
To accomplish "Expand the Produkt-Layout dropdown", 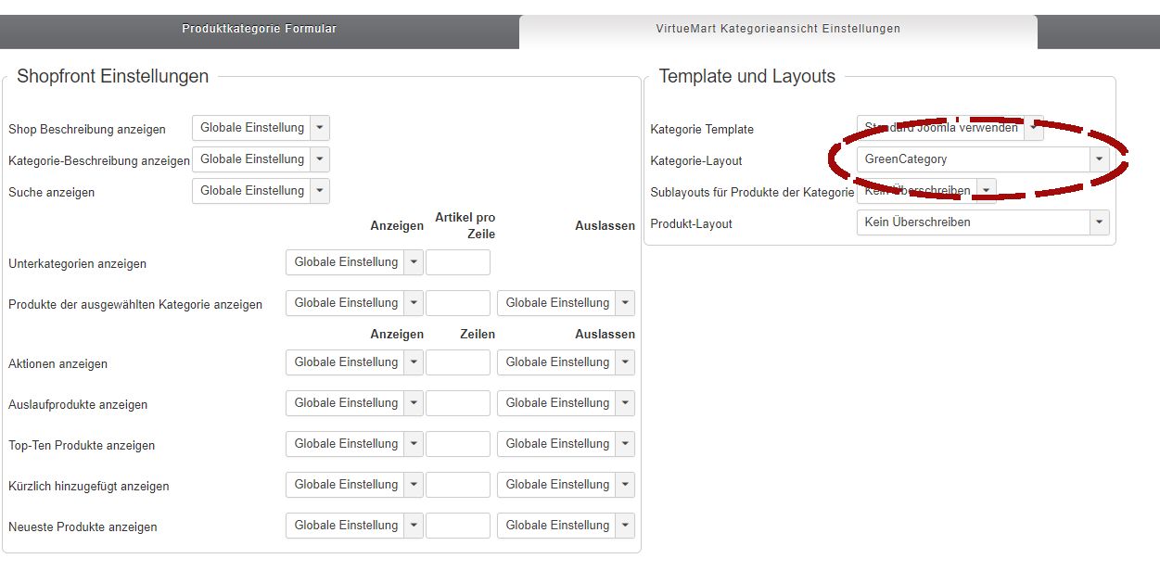I will (982, 222).
